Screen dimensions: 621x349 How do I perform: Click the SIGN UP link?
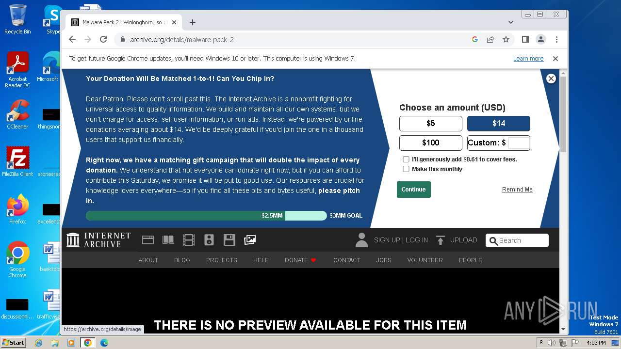(x=387, y=240)
